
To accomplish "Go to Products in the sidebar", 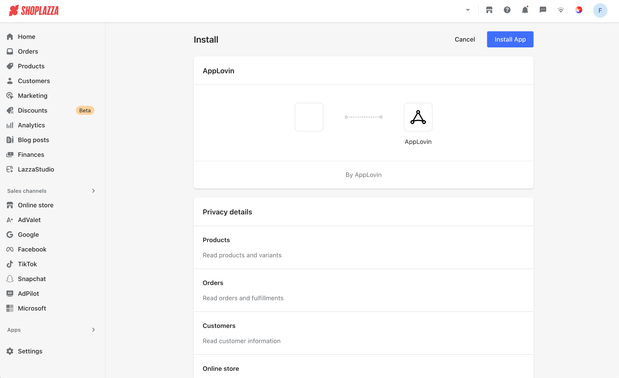I will (x=31, y=66).
